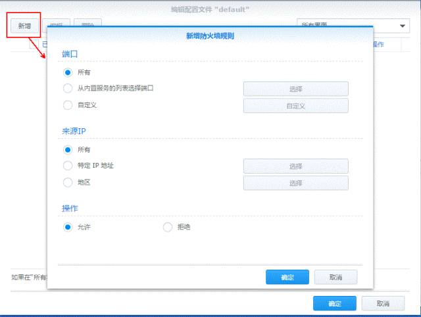This screenshot has height=317, width=421.
Task: Select the 允许 action radio button
Action: (x=67, y=227)
